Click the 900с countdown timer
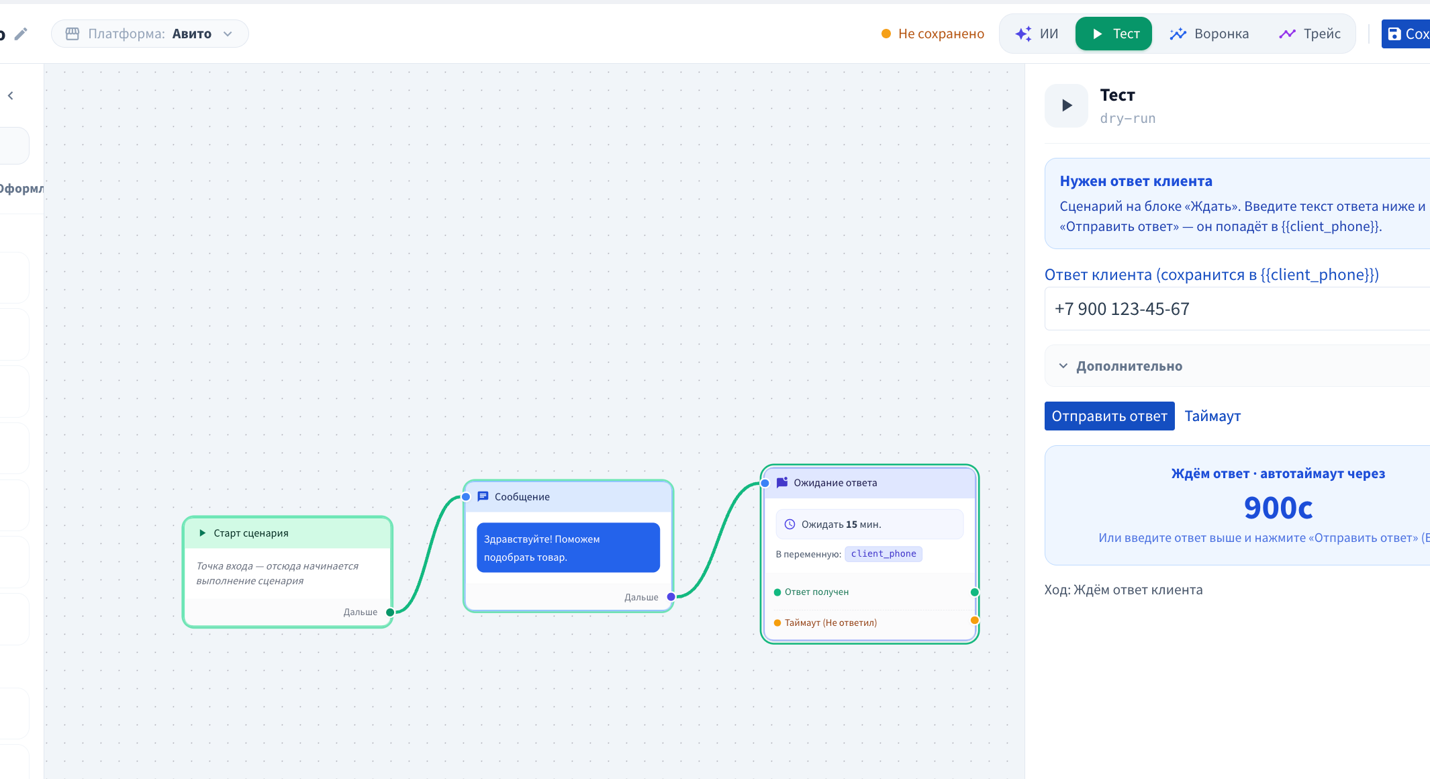1430x779 pixels. (1278, 508)
